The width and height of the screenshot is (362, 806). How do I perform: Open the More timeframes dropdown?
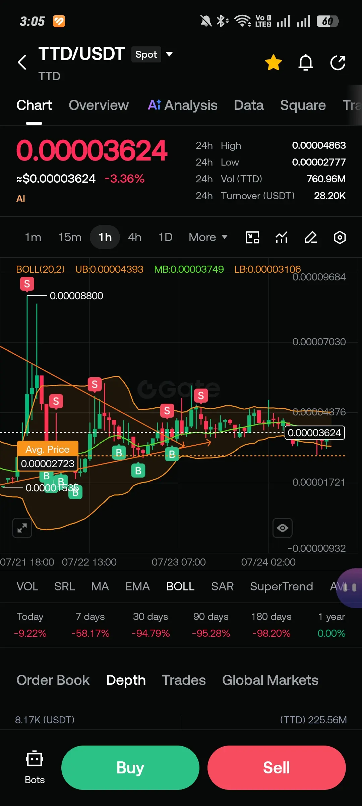[x=208, y=237]
